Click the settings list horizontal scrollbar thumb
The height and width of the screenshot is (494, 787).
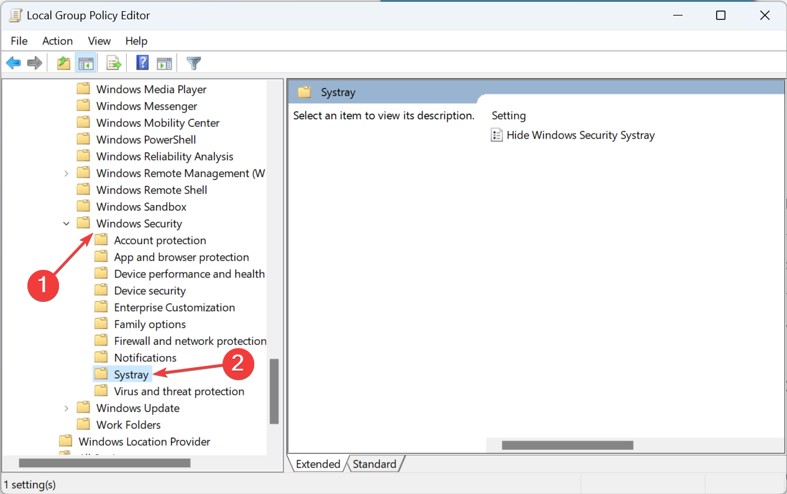click(x=568, y=445)
